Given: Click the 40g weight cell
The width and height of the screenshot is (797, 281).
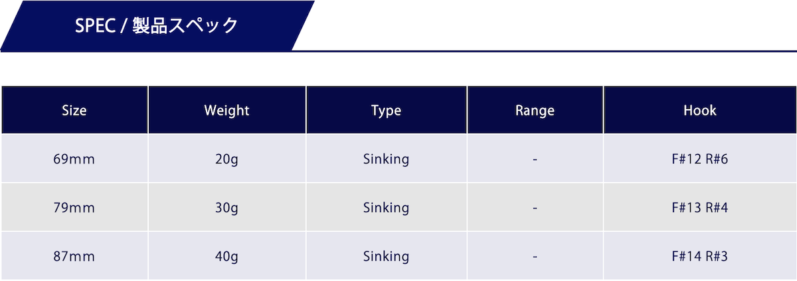Looking at the screenshot, I should 226,256.
